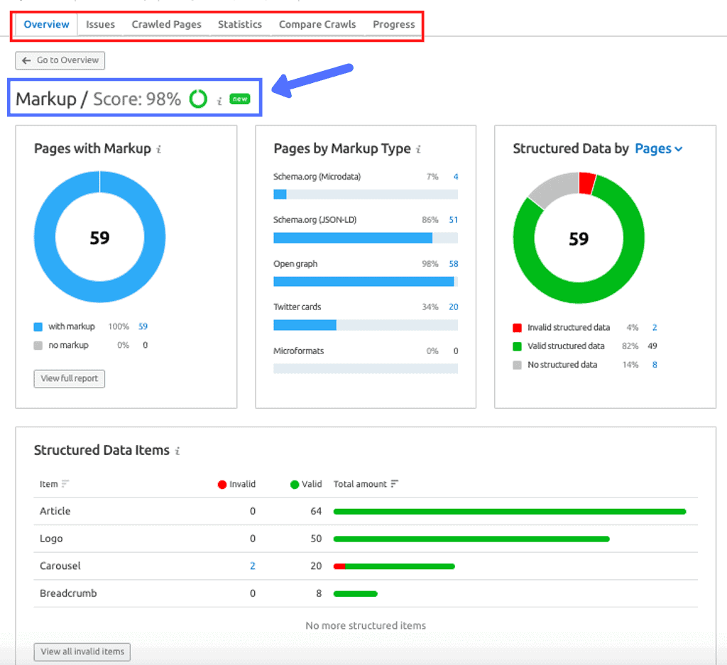Viewport: 727px width, 665px height.
Task: Switch to the Issues tab
Action: (x=100, y=24)
